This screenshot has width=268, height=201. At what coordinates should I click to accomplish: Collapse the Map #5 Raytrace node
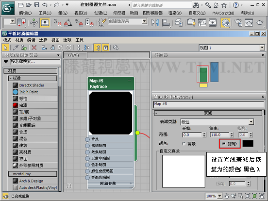click(x=130, y=81)
